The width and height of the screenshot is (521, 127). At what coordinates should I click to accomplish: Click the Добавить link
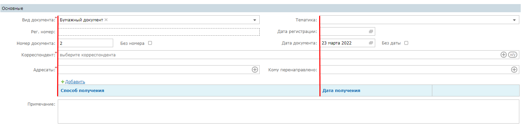tap(75, 81)
